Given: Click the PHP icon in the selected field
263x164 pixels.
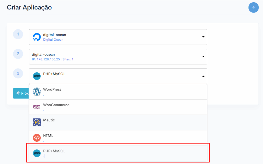Looking at the screenshot, I should (x=37, y=76).
